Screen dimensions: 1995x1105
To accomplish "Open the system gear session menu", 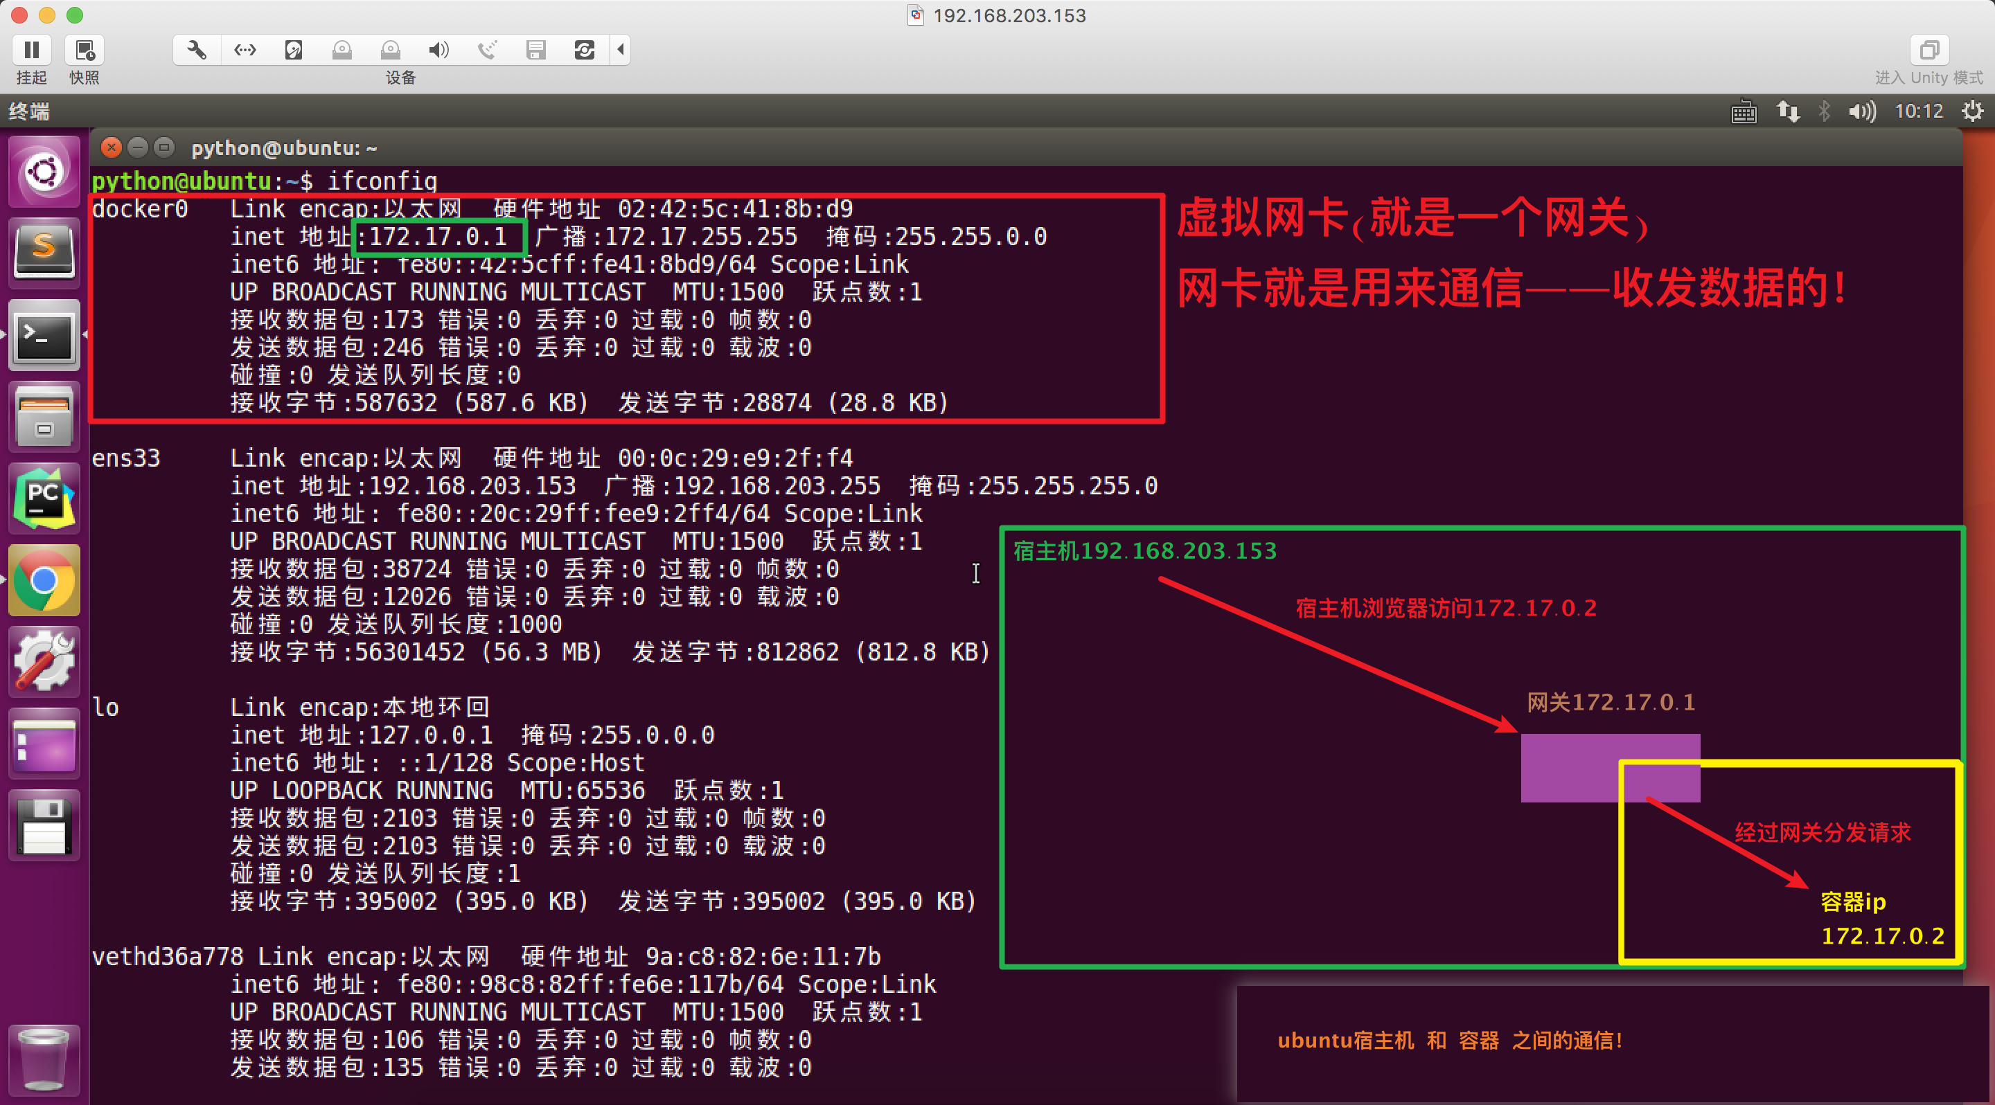I will tap(1971, 111).
